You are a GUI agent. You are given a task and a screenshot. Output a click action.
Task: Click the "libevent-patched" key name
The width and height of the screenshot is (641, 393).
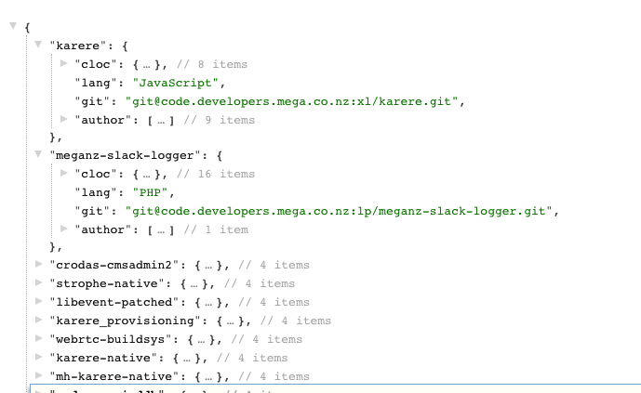(x=114, y=302)
